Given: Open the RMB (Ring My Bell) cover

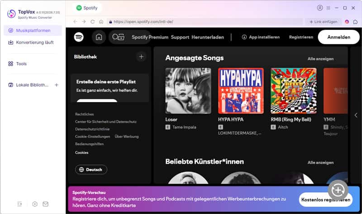Looking at the screenshot, I should (x=293, y=91).
